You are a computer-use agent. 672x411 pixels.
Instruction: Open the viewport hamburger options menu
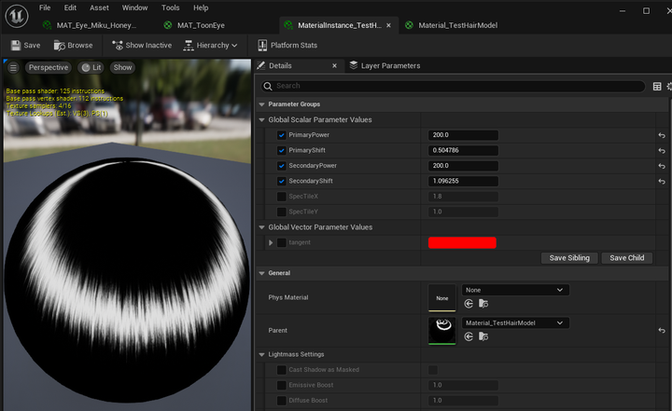(x=13, y=68)
